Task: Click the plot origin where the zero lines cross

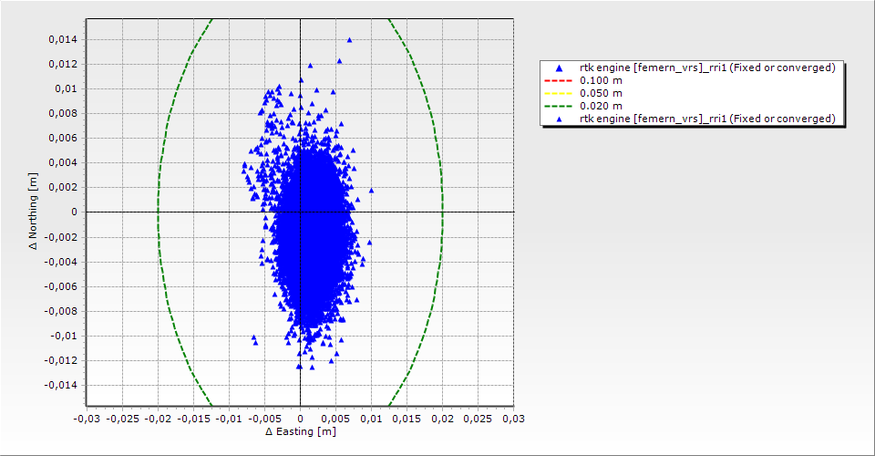Action: tap(300, 212)
